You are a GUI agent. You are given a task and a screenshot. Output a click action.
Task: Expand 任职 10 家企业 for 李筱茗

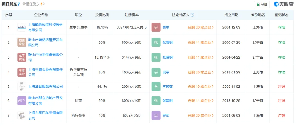point(201,86)
